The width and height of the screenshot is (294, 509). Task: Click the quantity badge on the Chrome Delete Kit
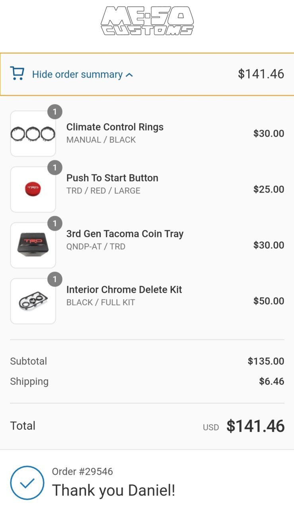click(x=55, y=279)
